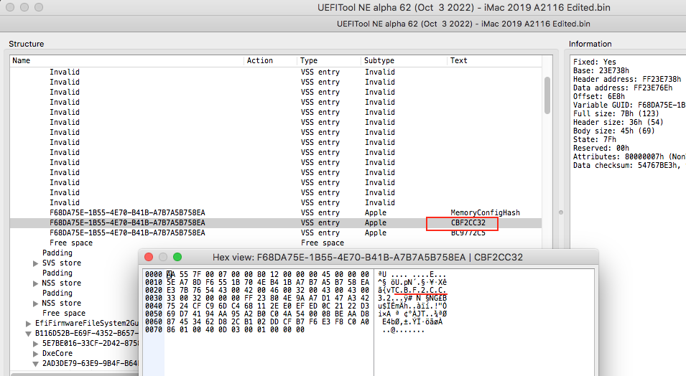Expand the second NSS store node below Padding
Image resolution: width=686 pixels, height=376 pixels.
[x=35, y=304]
